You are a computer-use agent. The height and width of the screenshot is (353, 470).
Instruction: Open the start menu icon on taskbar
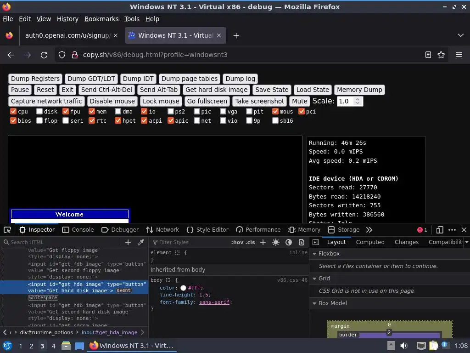[7, 346]
